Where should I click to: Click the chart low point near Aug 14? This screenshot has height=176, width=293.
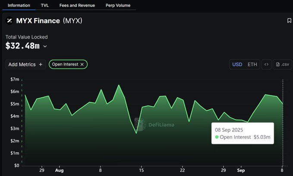(136, 133)
